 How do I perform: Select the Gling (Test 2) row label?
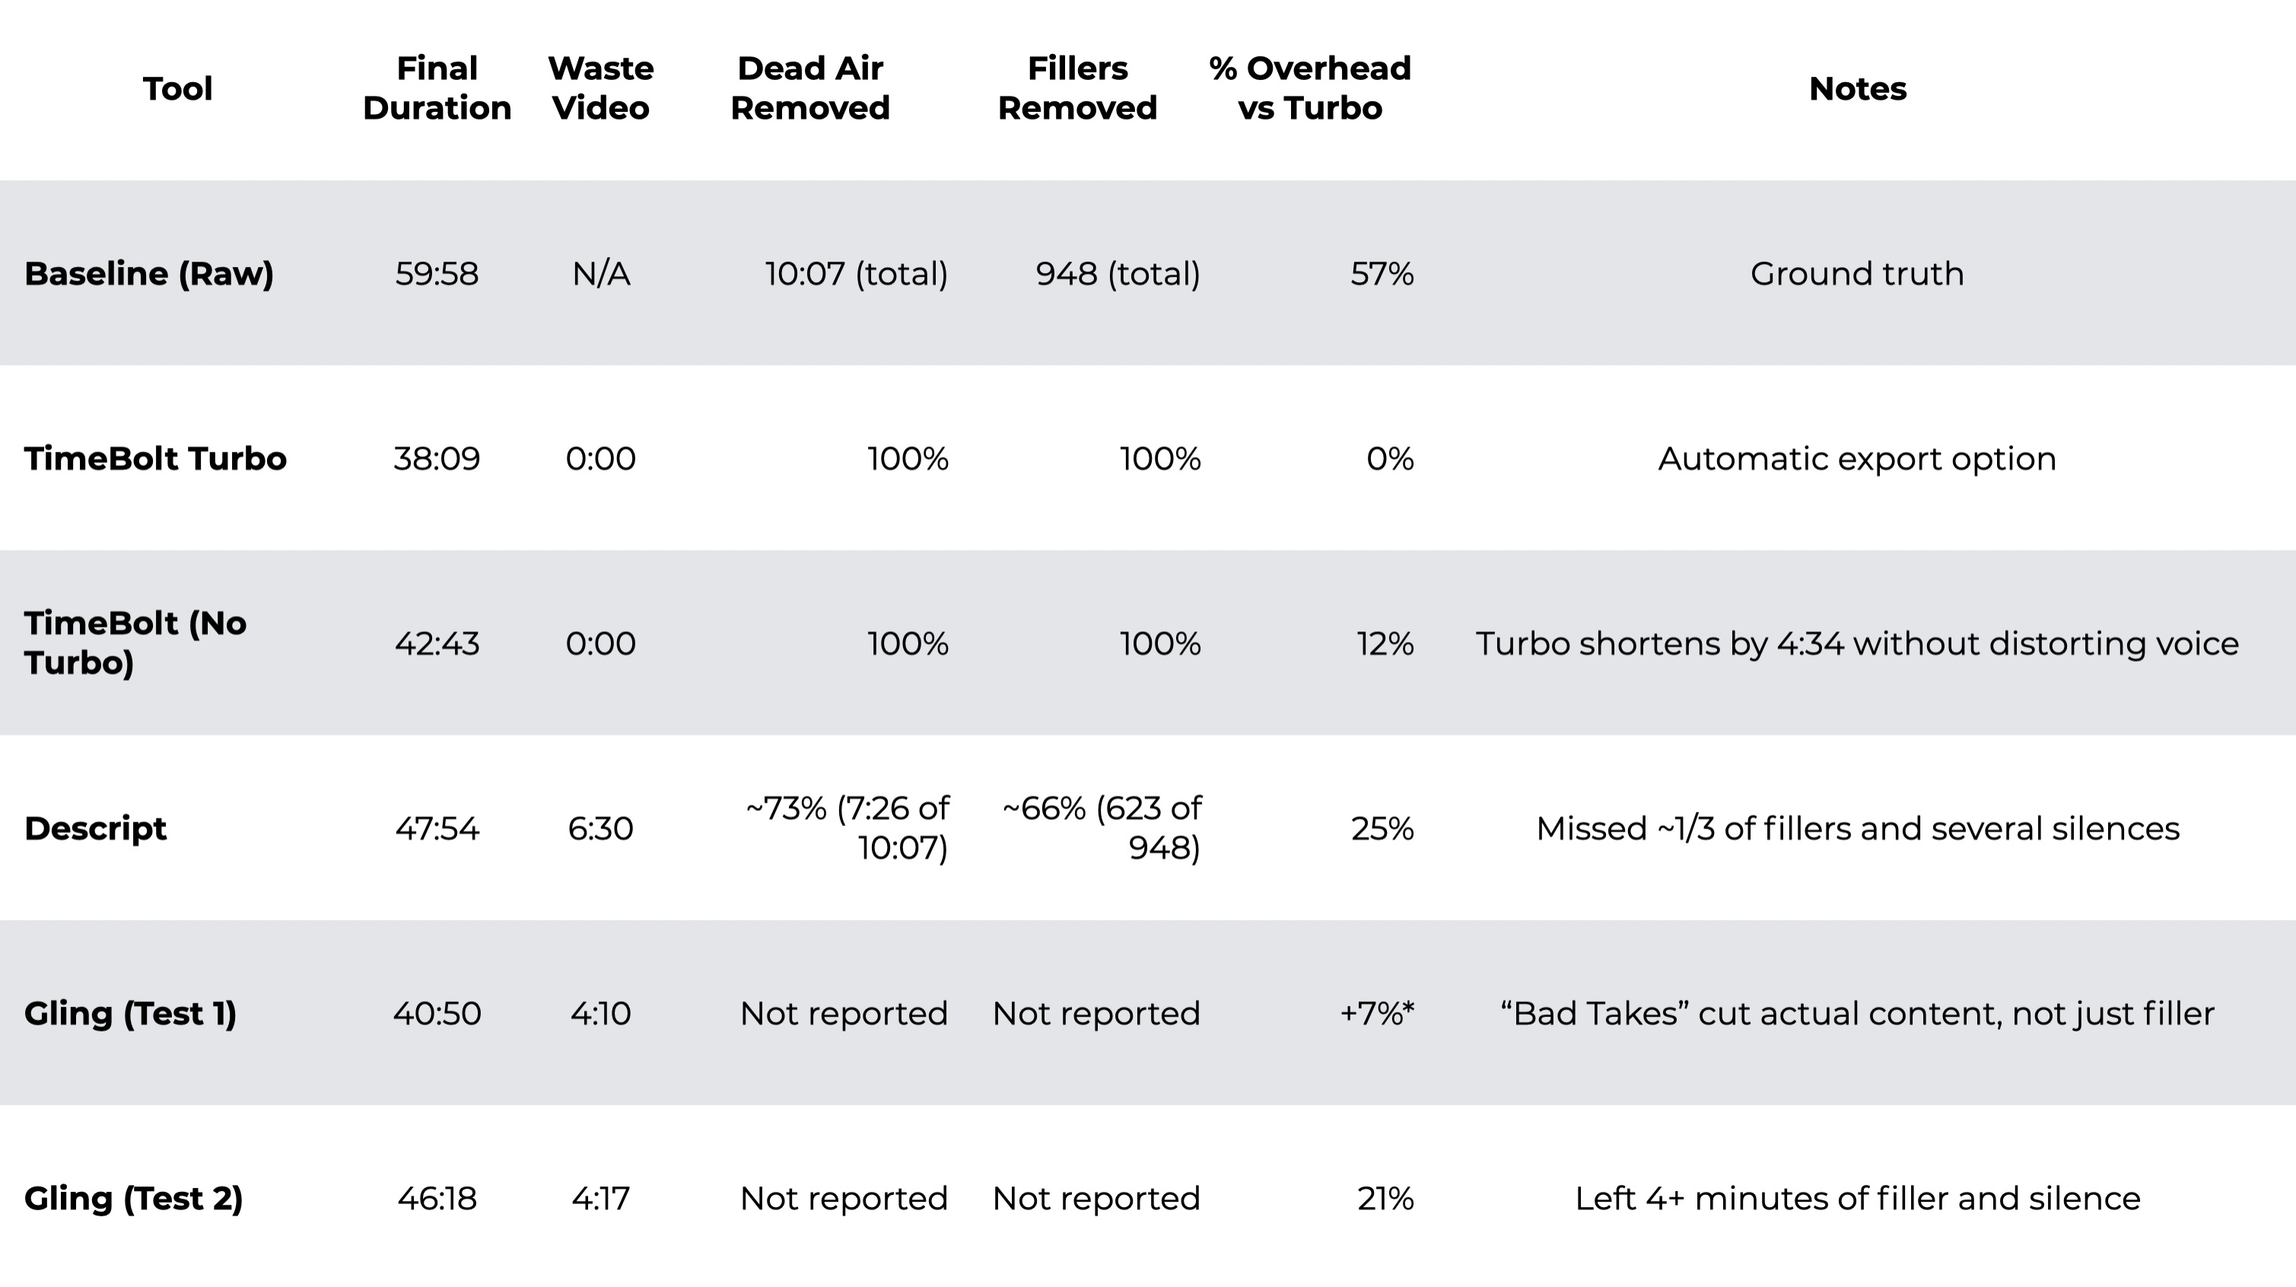click(134, 1199)
